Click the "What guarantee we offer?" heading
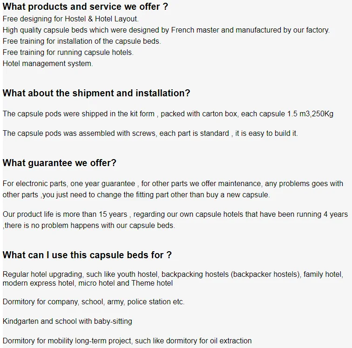Viewport: 352px width, 348px height. pyautogui.click(x=60, y=163)
